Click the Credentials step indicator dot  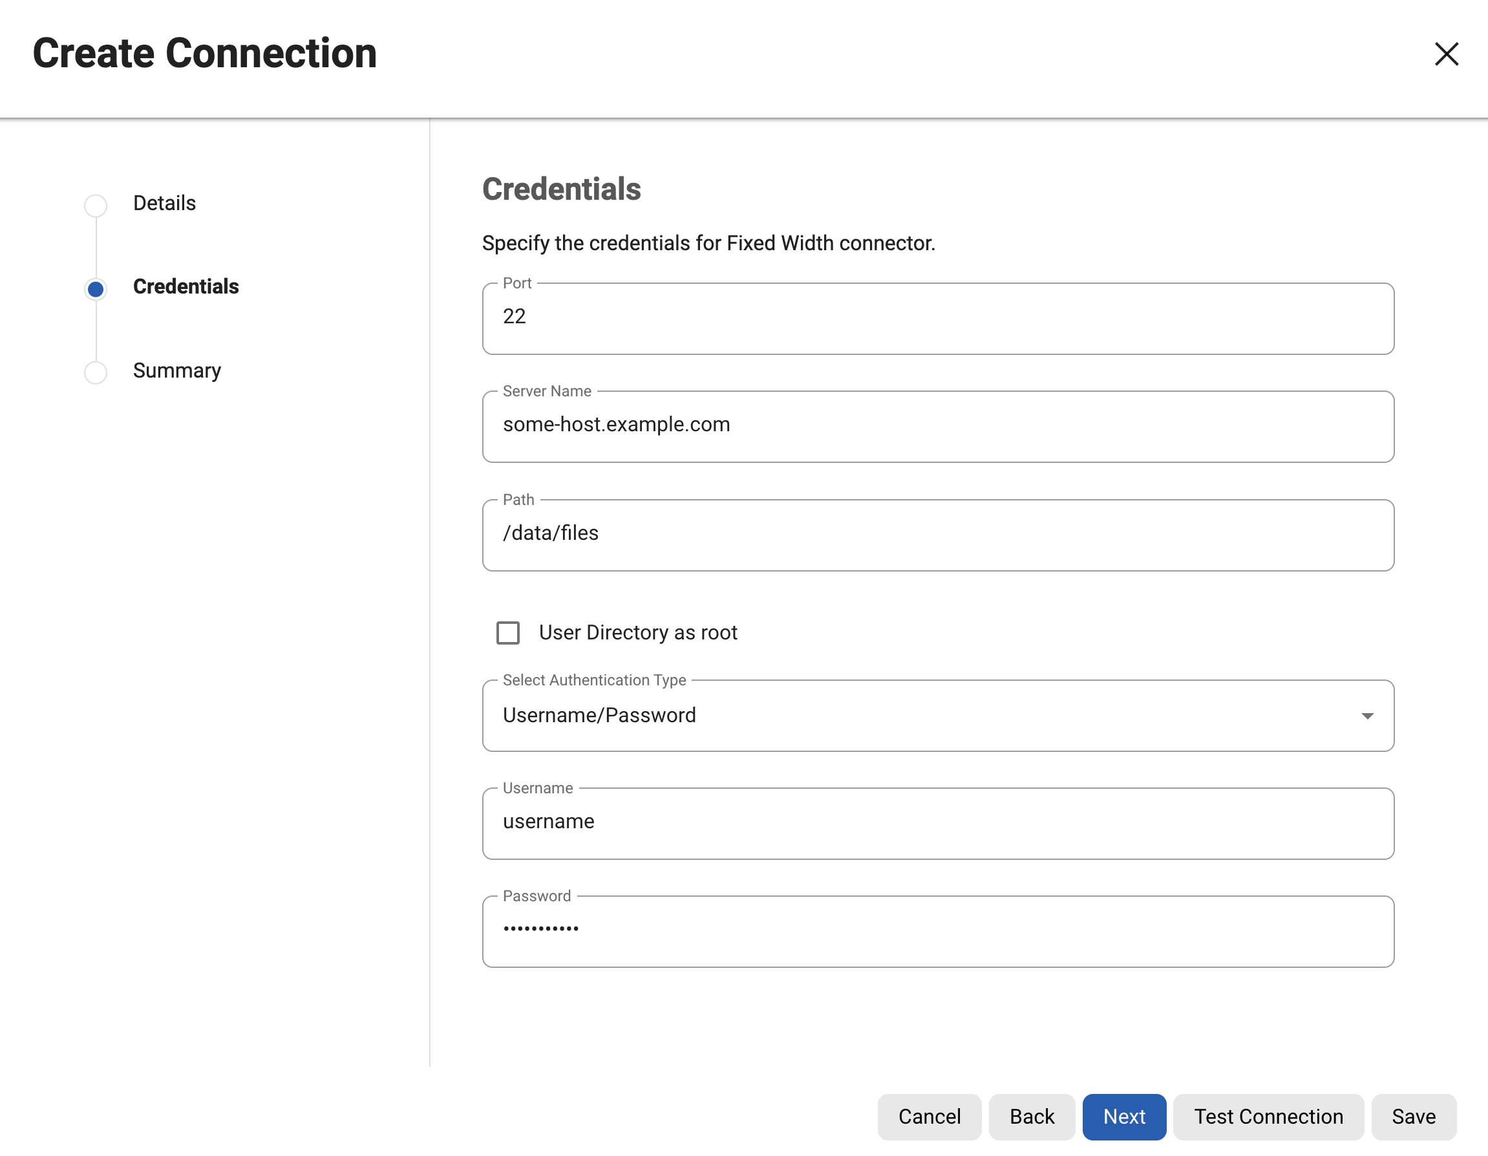click(x=96, y=289)
